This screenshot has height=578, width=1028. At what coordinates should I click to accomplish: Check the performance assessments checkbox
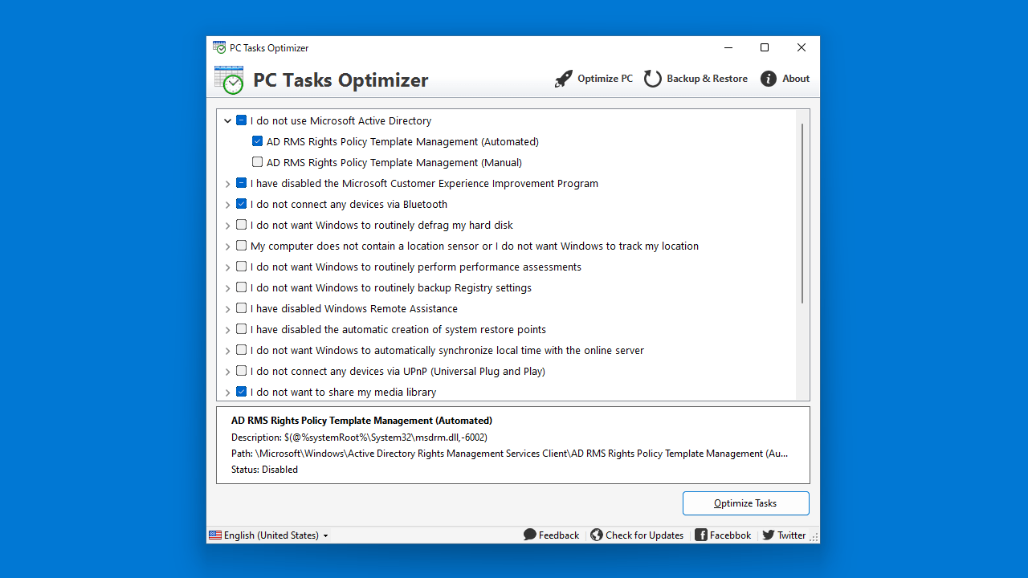241,267
